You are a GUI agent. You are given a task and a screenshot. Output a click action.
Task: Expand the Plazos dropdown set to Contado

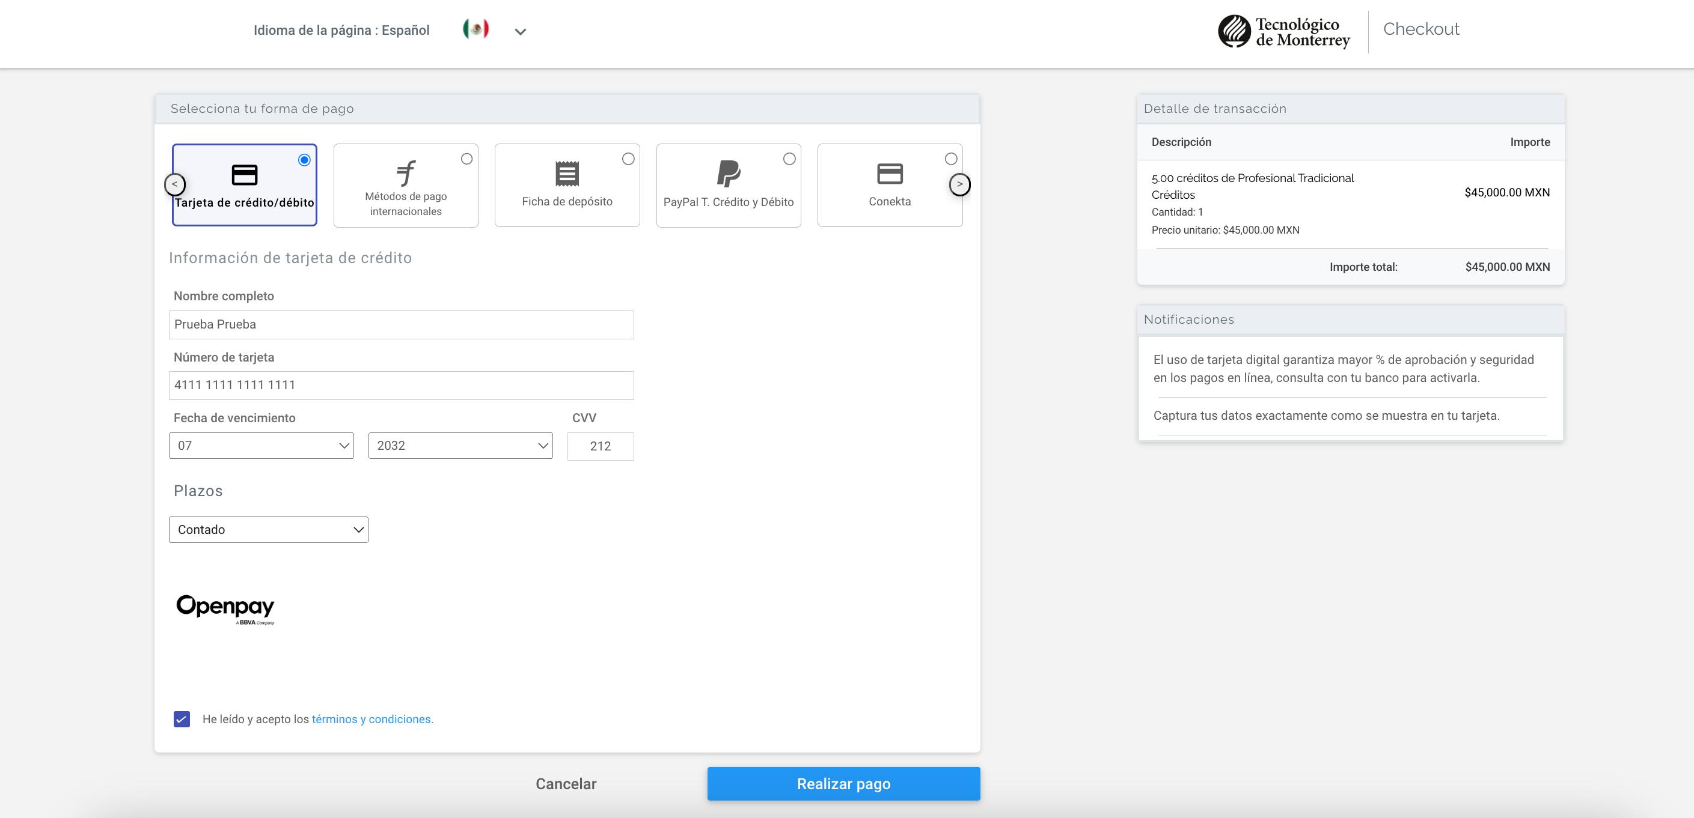[268, 530]
